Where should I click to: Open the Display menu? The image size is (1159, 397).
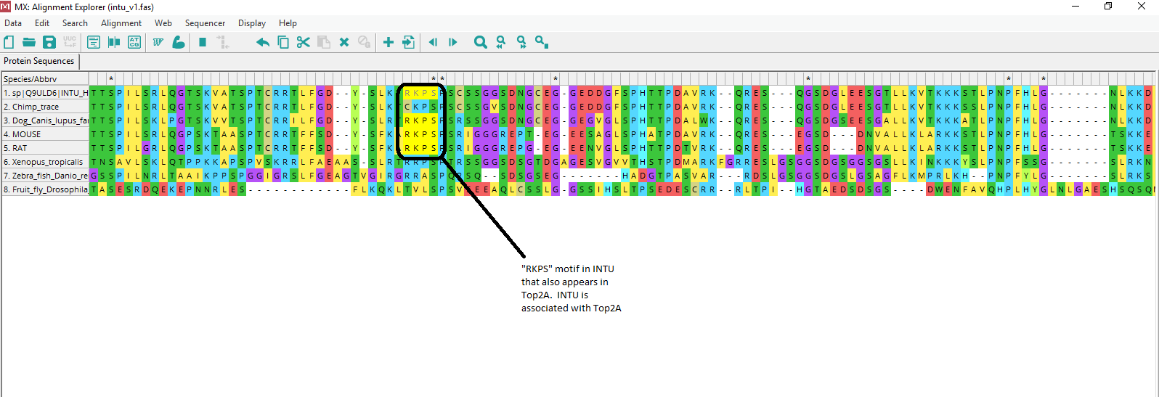(252, 23)
